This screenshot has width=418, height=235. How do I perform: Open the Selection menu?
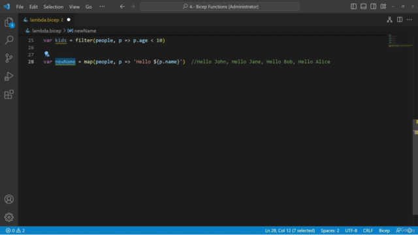pyautogui.click(x=54, y=7)
